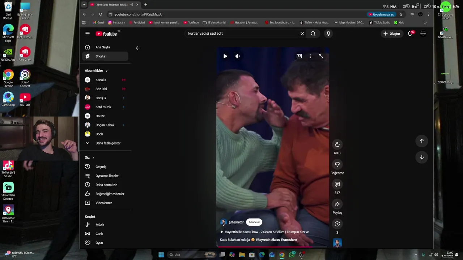Expand Daha fazla göster
The width and height of the screenshot is (463, 260).
pos(105,143)
